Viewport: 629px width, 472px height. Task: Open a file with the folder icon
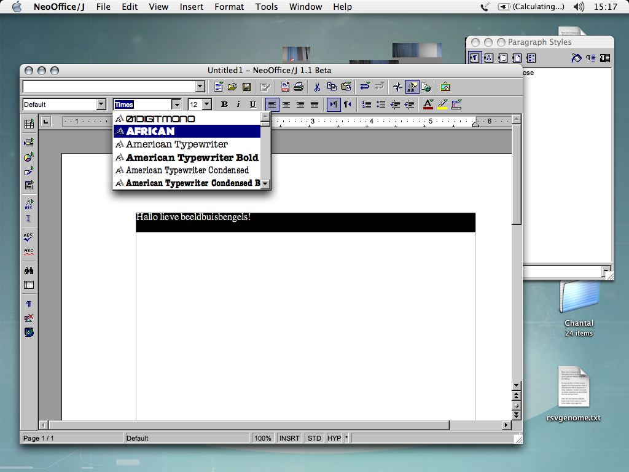(x=233, y=87)
